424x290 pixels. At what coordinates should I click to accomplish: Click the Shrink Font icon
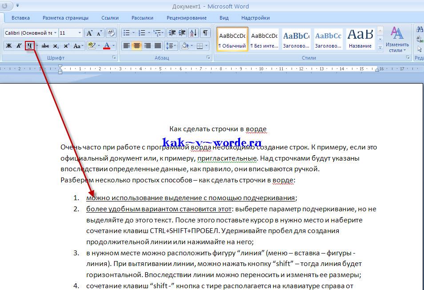[99, 33]
